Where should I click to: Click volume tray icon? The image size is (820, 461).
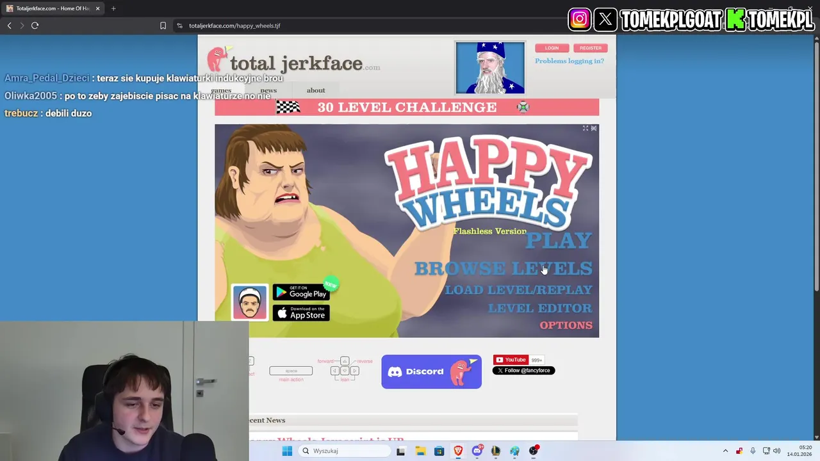(777, 451)
